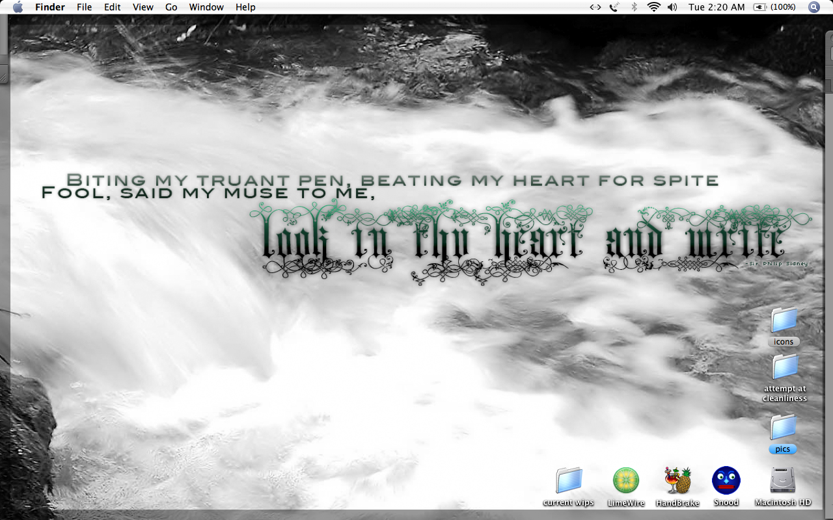The width and height of the screenshot is (833, 520).
Task: Click the 'HandBrake' name label
Action: [x=677, y=503]
